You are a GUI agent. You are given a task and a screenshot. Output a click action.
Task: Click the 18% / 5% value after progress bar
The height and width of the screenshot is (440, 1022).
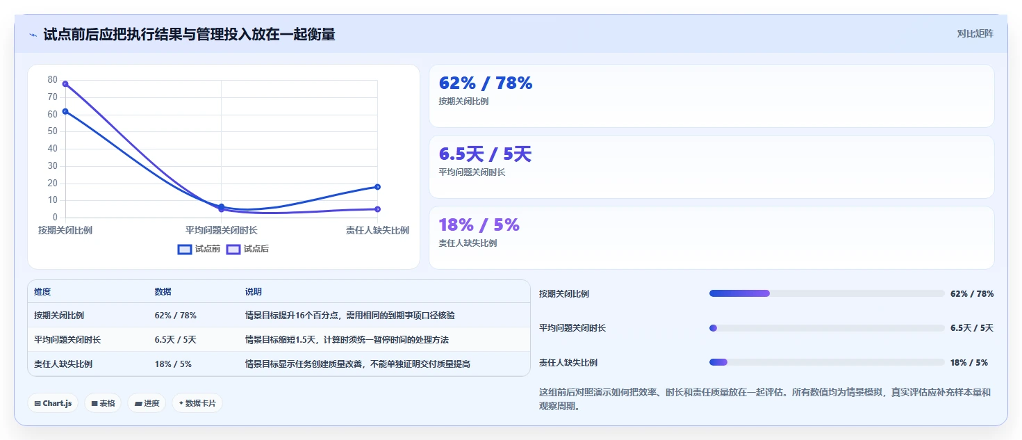click(969, 363)
